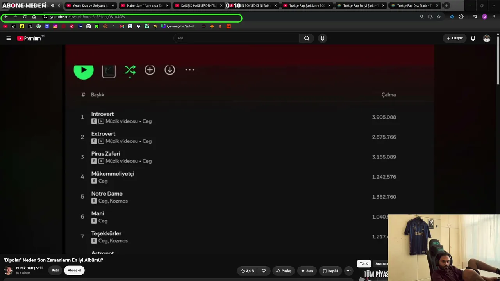
Task: Download the album using the arrow icon
Action: 170,70
